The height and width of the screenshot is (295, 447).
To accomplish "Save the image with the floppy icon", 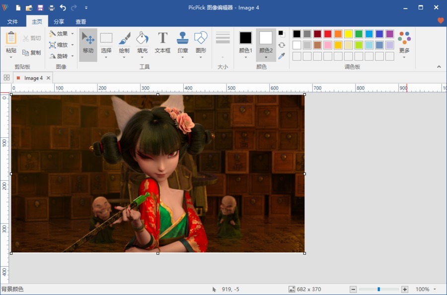I will pyautogui.click(x=40, y=7).
